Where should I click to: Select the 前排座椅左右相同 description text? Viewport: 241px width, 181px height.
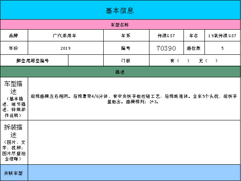point(134,99)
